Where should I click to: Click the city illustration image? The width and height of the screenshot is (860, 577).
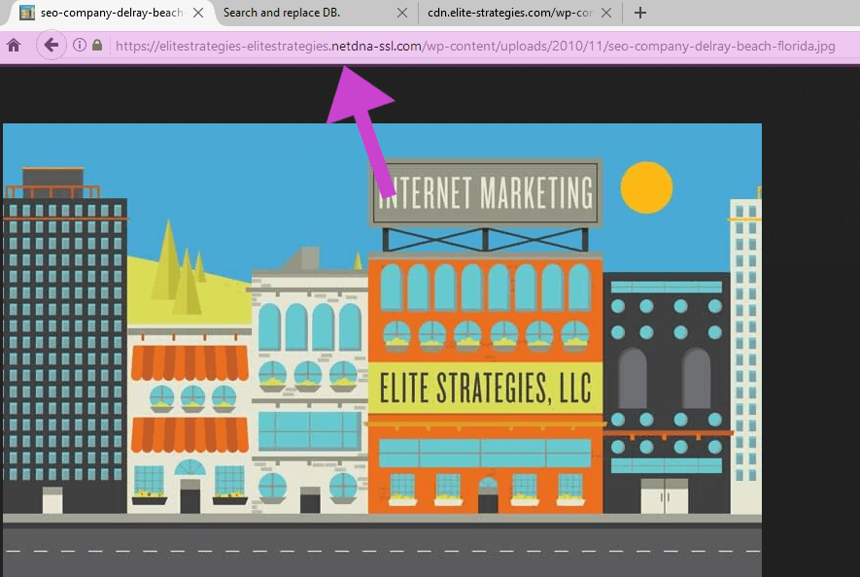pos(382,350)
